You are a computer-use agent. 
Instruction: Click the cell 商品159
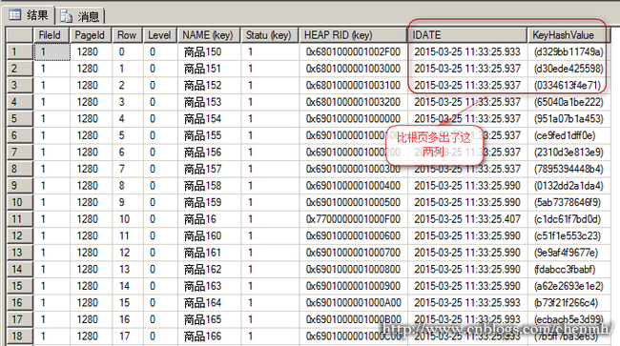point(209,202)
